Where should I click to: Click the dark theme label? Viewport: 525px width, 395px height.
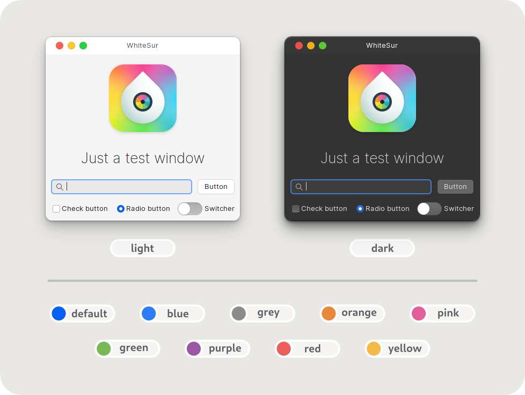382,248
